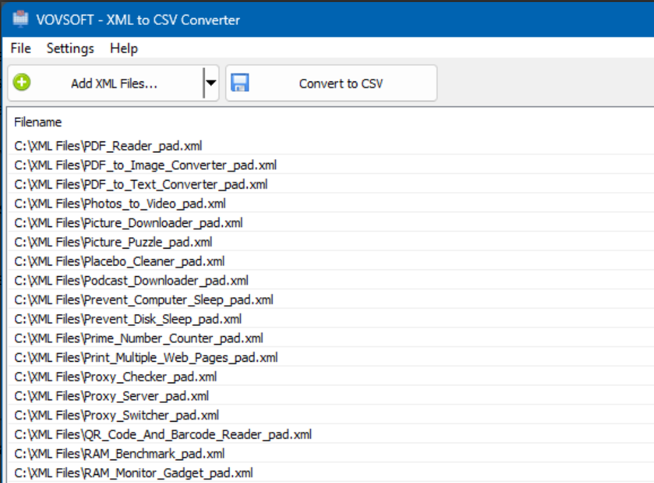Viewport: 654px width, 483px height.
Task: Click the Filename column header
Action: pyautogui.click(x=32, y=122)
